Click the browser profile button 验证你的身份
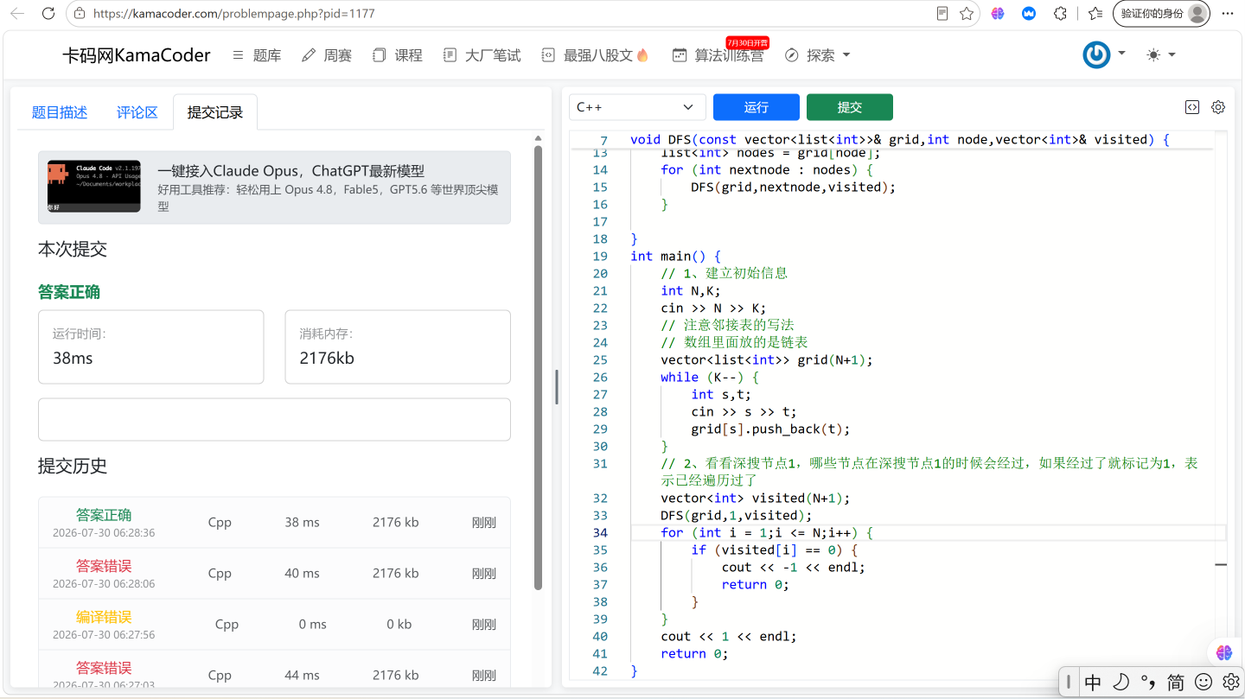 [1161, 14]
